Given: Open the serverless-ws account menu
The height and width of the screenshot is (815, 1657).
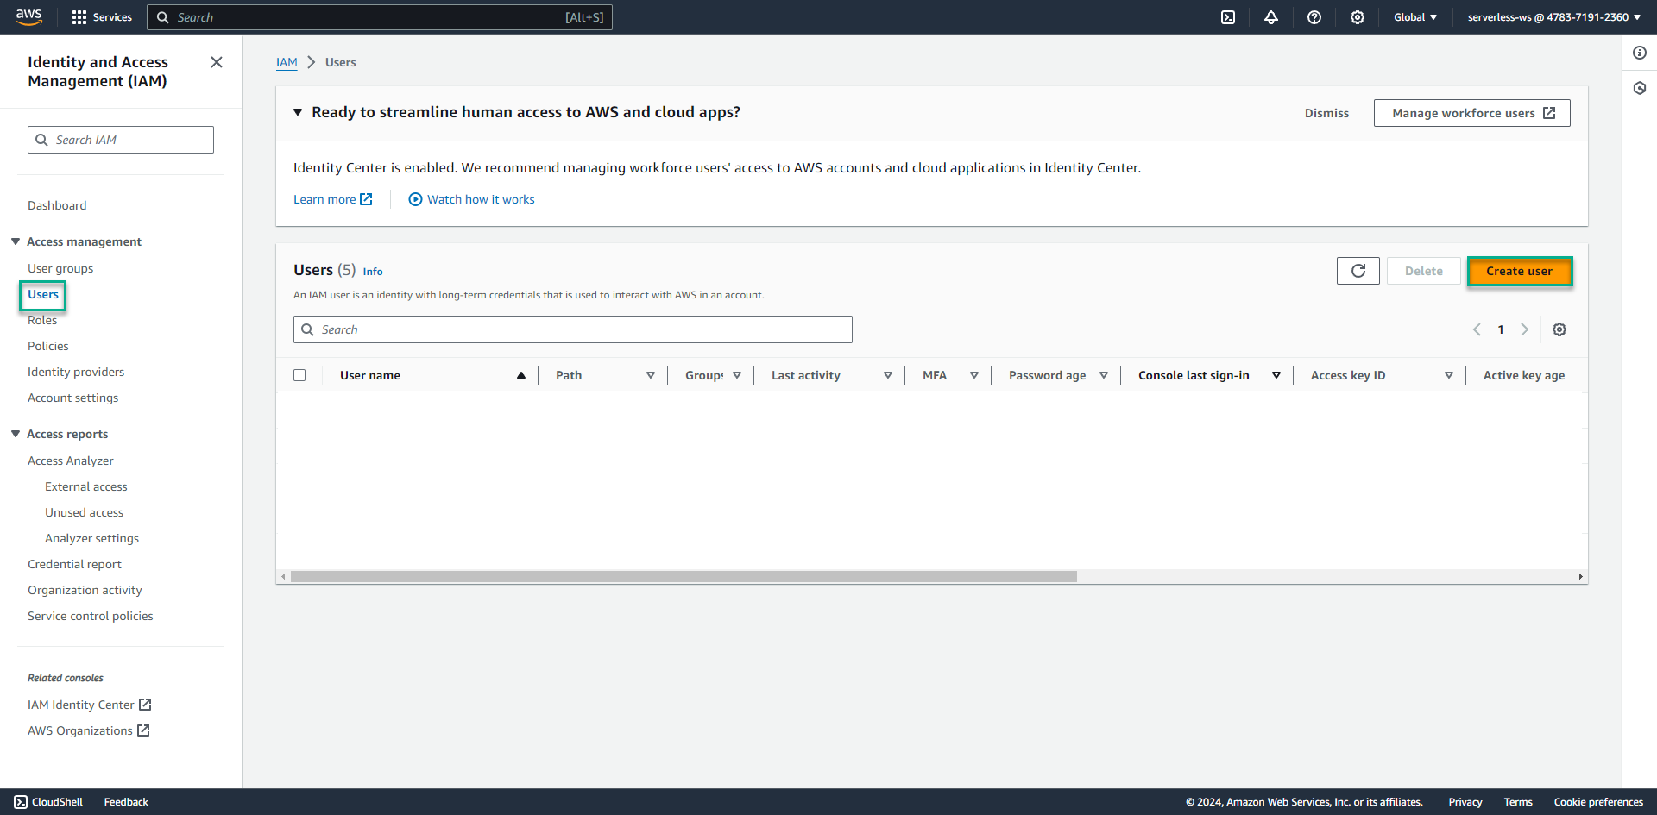Looking at the screenshot, I should pos(1553,17).
